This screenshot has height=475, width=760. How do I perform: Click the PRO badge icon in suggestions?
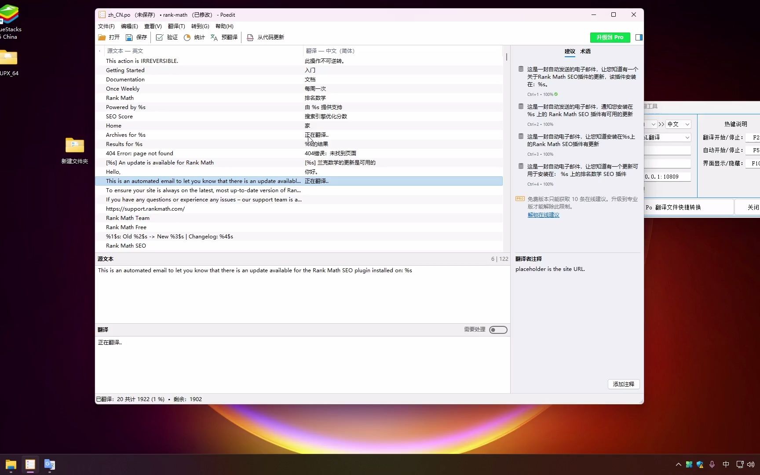520,199
